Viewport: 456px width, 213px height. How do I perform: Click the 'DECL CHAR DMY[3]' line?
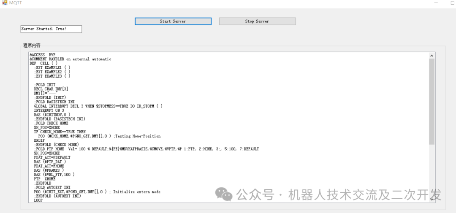pyautogui.click(x=51, y=89)
